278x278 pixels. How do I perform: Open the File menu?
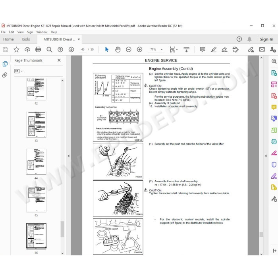pyautogui.click(x=3, y=32)
